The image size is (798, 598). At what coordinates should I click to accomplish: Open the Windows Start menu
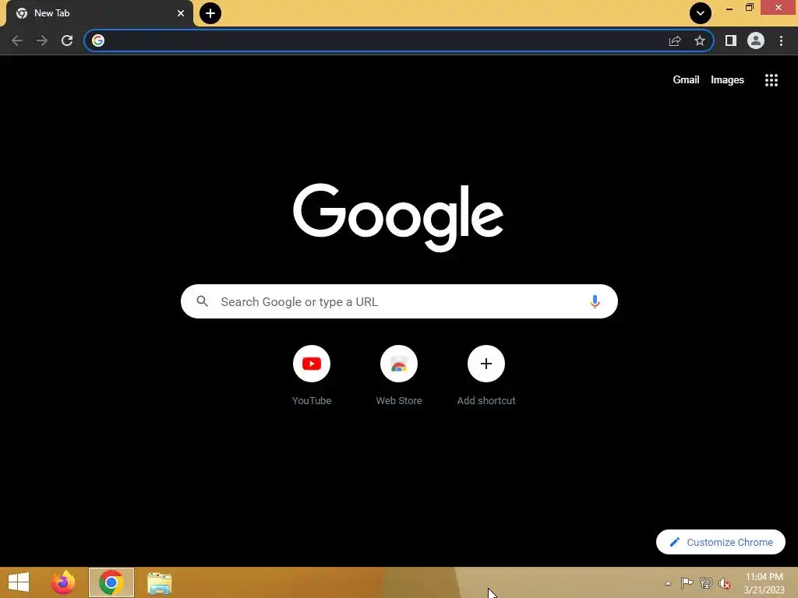19,582
